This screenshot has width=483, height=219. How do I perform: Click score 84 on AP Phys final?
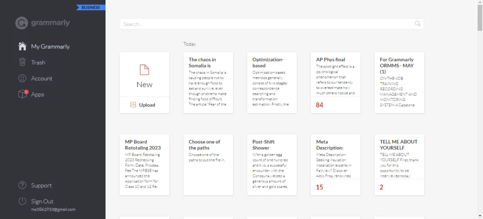pyautogui.click(x=319, y=105)
